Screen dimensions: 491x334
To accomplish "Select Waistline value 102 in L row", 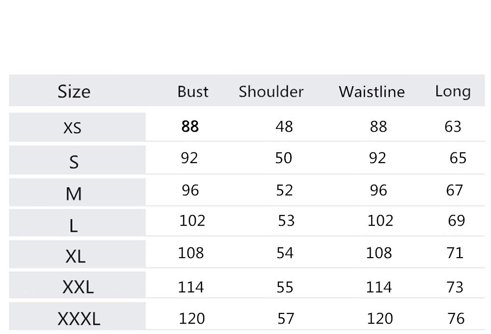I will (x=380, y=221).
